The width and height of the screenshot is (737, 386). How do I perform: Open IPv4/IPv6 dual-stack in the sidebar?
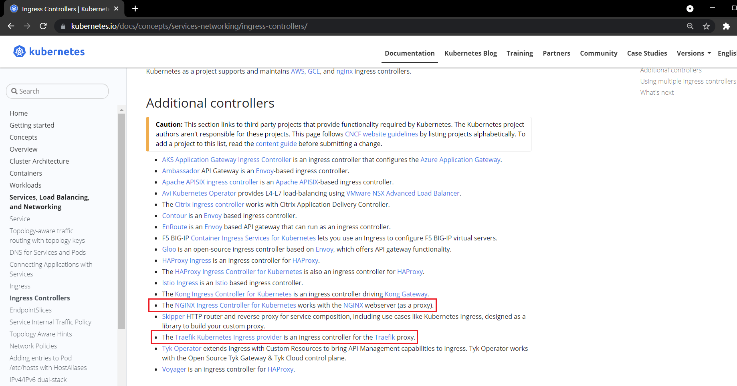[x=38, y=380]
